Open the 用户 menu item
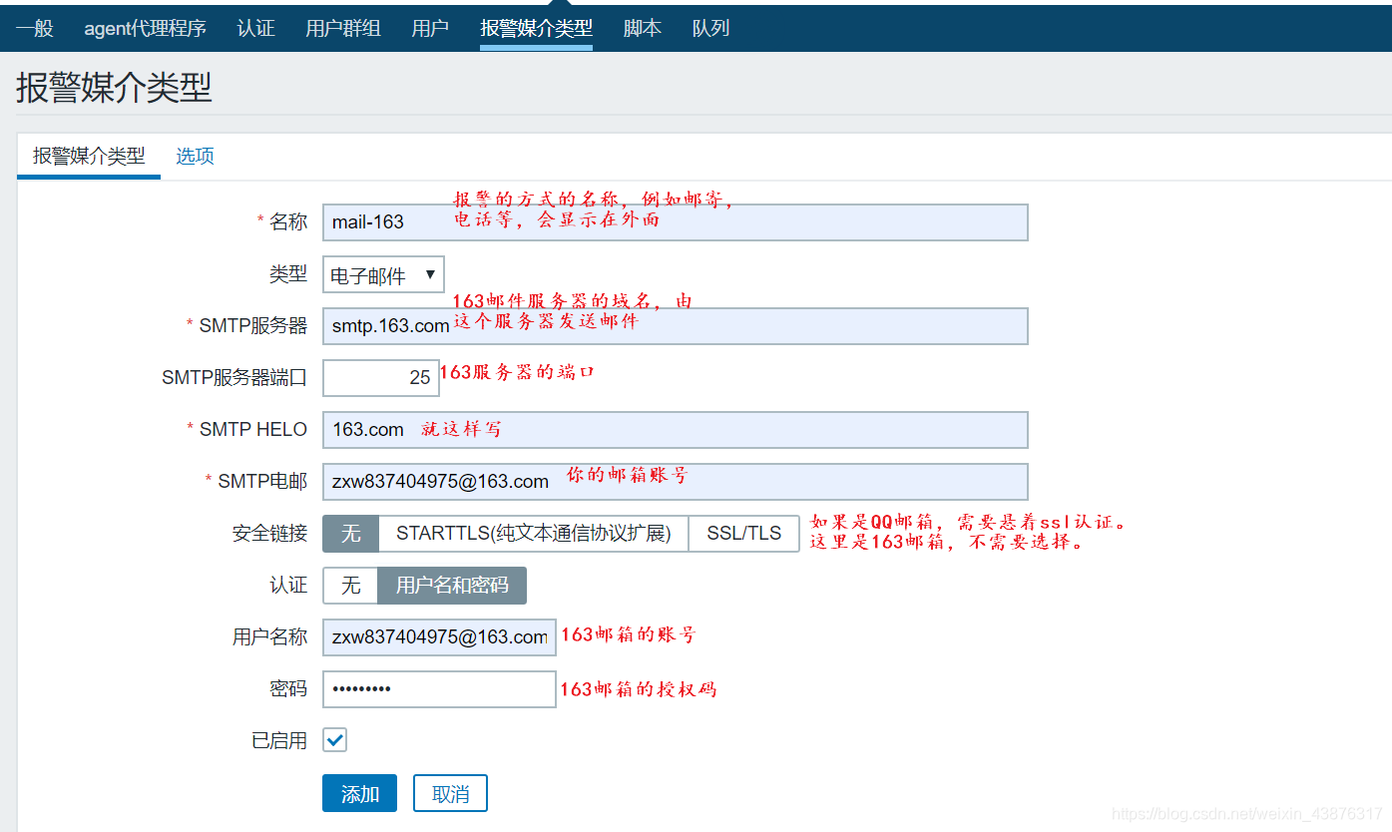Viewport: 1392px width, 832px height. coord(430,28)
